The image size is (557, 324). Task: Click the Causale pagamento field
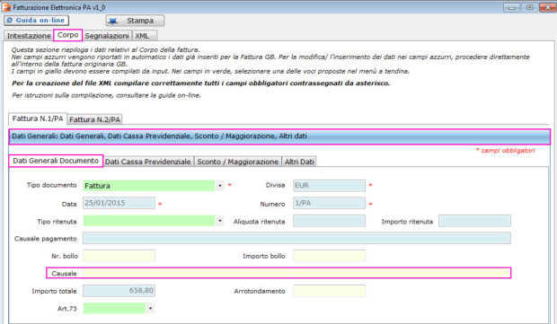[x=297, y=238]
